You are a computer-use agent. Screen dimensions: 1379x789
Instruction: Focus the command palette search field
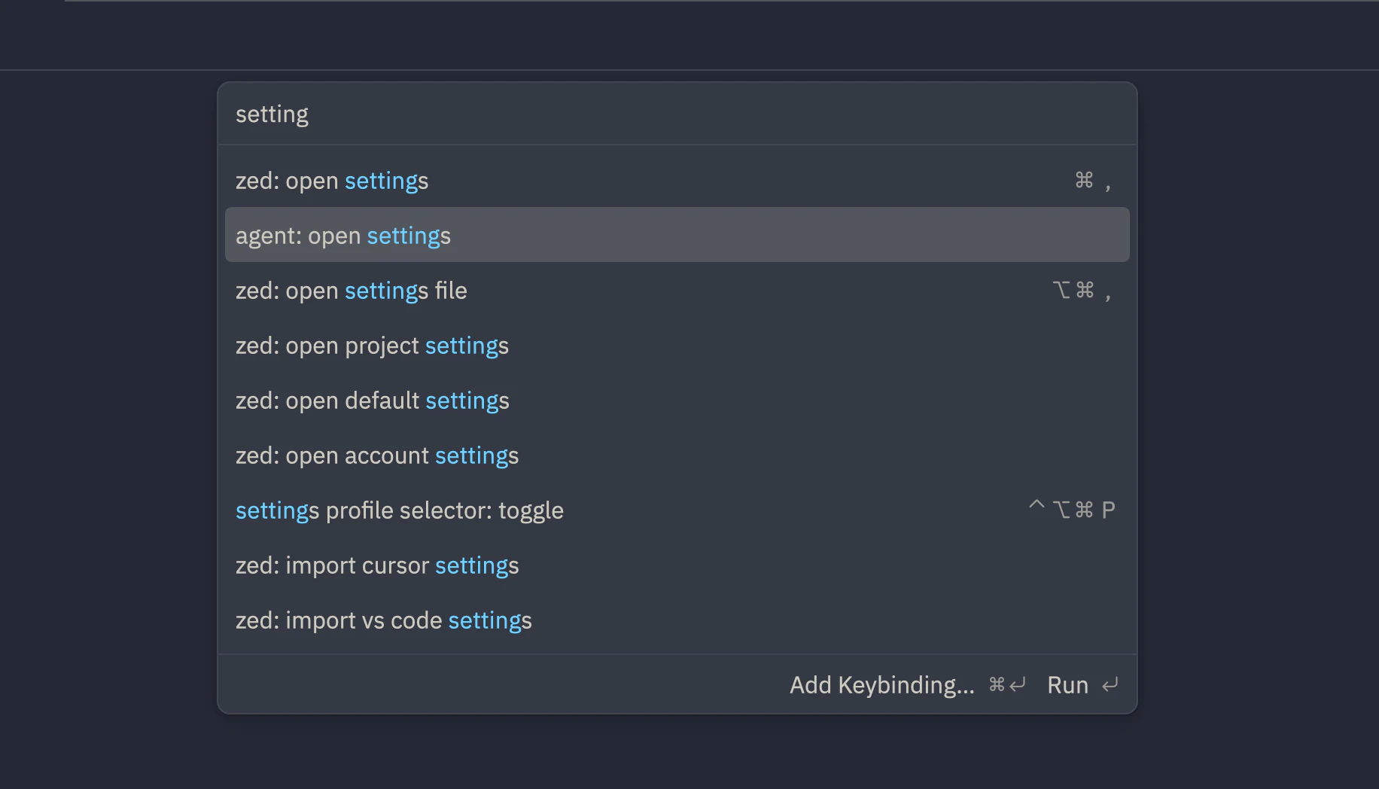pos(677,114)
